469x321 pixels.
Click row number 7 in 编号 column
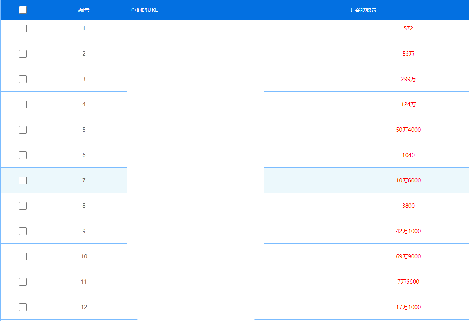[x=84, y=180]
